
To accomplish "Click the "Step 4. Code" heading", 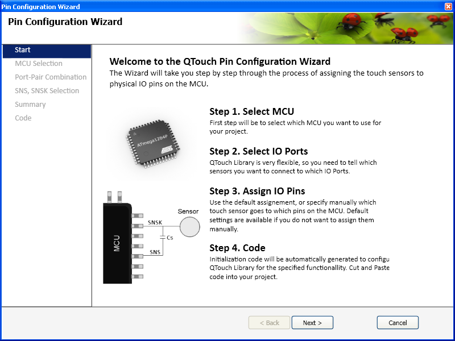I will (x=237, y=248).
